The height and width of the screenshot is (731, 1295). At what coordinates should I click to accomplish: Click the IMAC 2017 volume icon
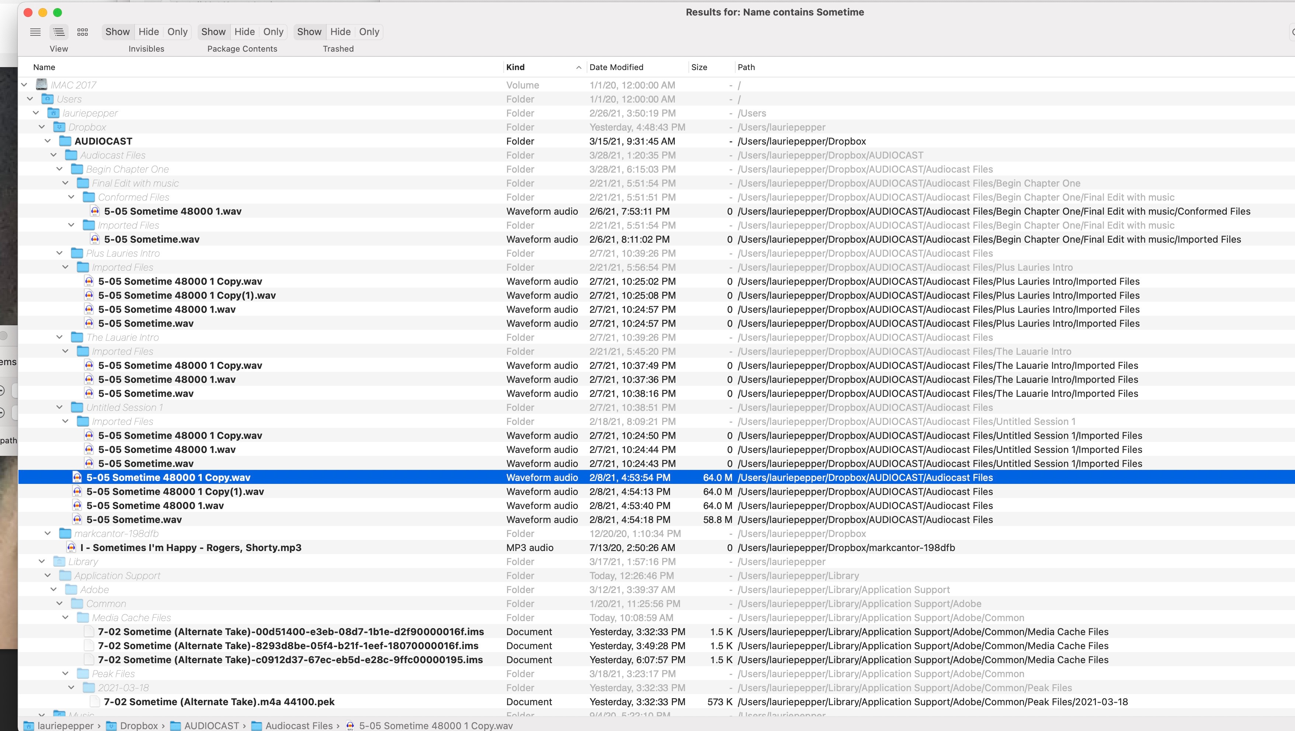click(x=42, y=84)
